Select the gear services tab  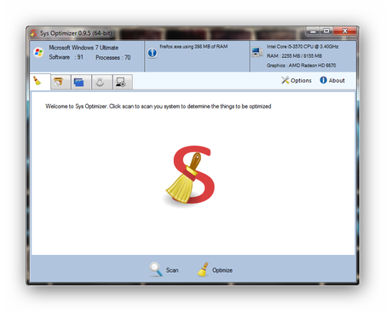click(101, 83)
